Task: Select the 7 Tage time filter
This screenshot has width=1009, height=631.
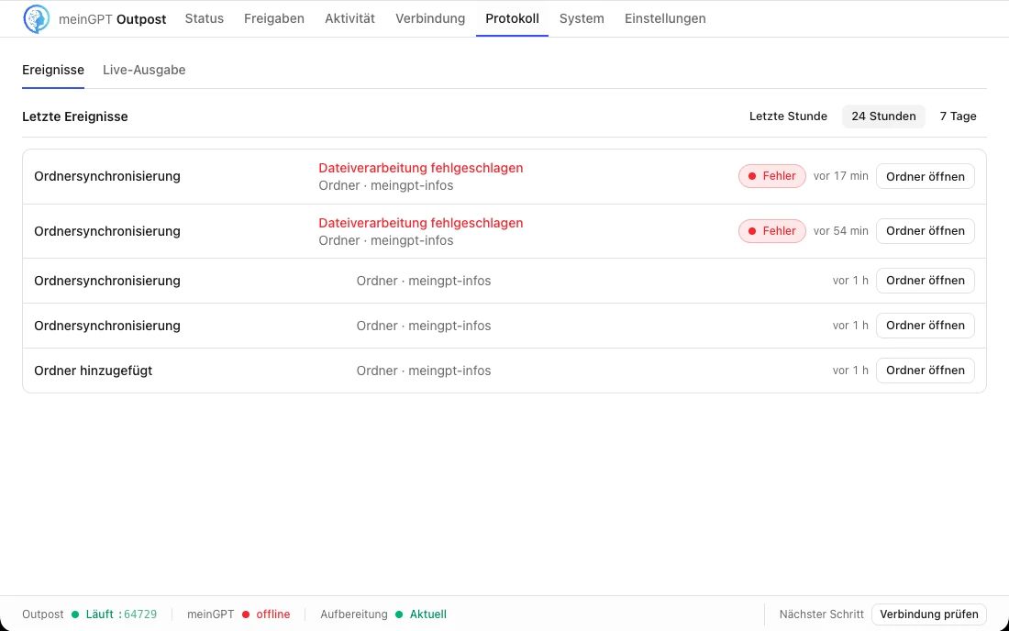Action: point(958,116)
